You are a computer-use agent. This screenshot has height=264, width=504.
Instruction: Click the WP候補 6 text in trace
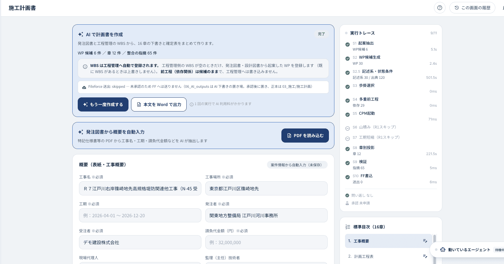360,49
